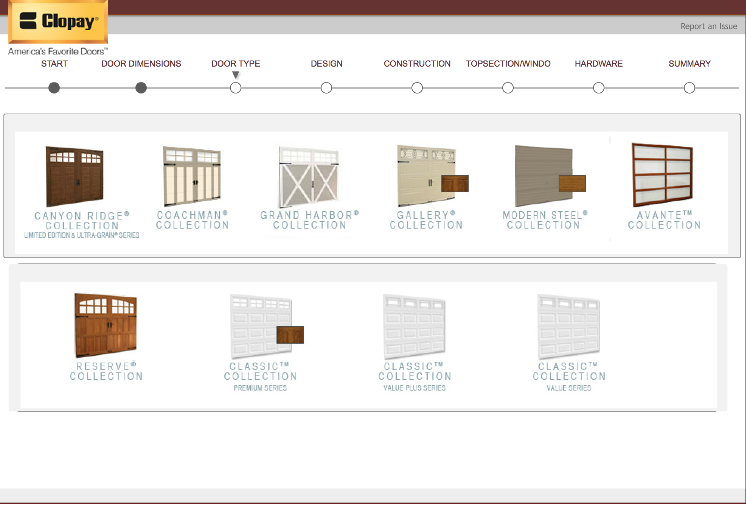Click the PREMIUM SERIES label
The image size is (747, 506).
click(x=260, y=388)
